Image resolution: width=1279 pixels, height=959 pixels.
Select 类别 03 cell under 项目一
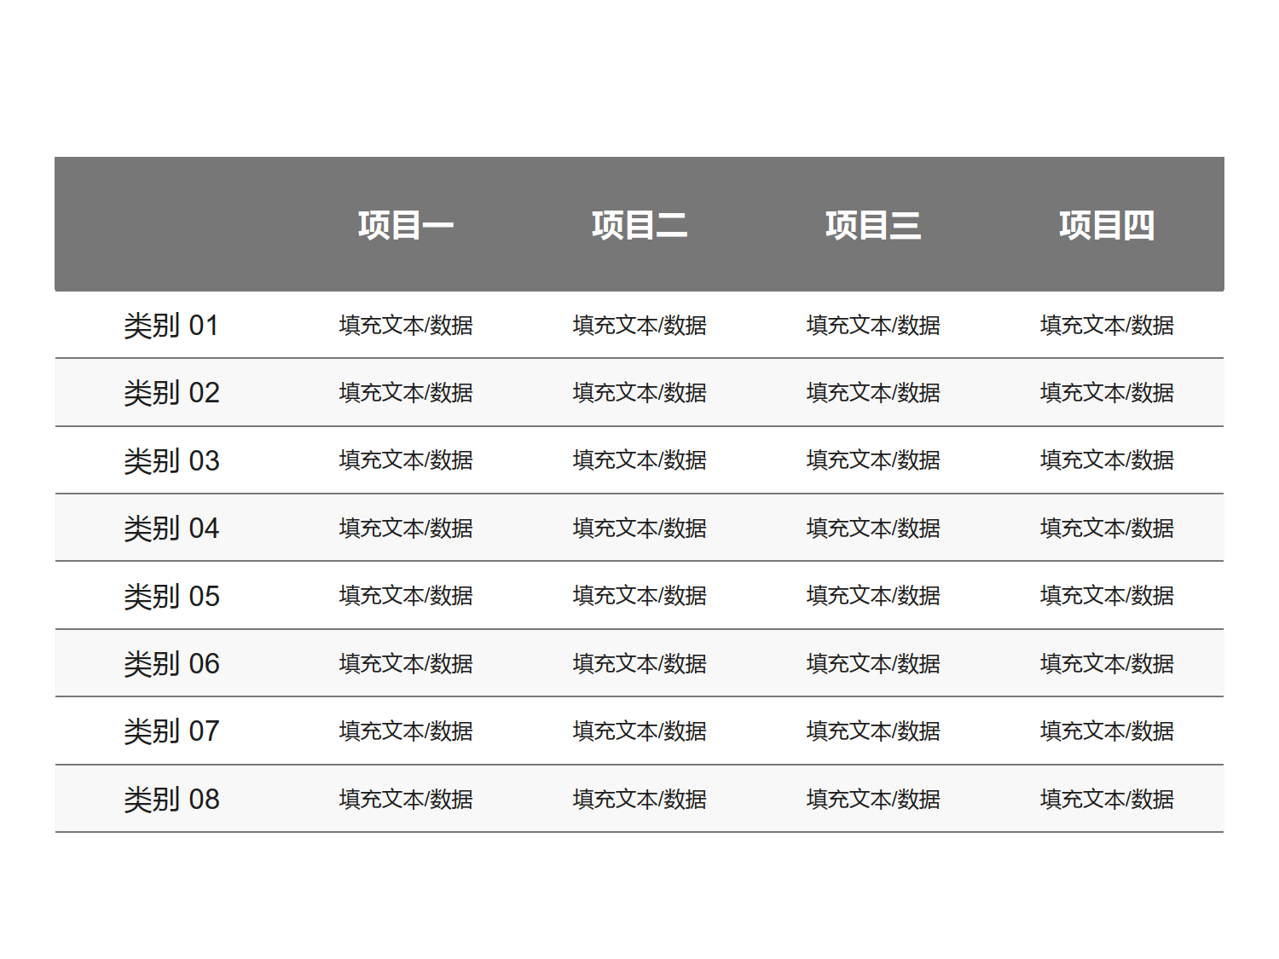click(406, 459)
